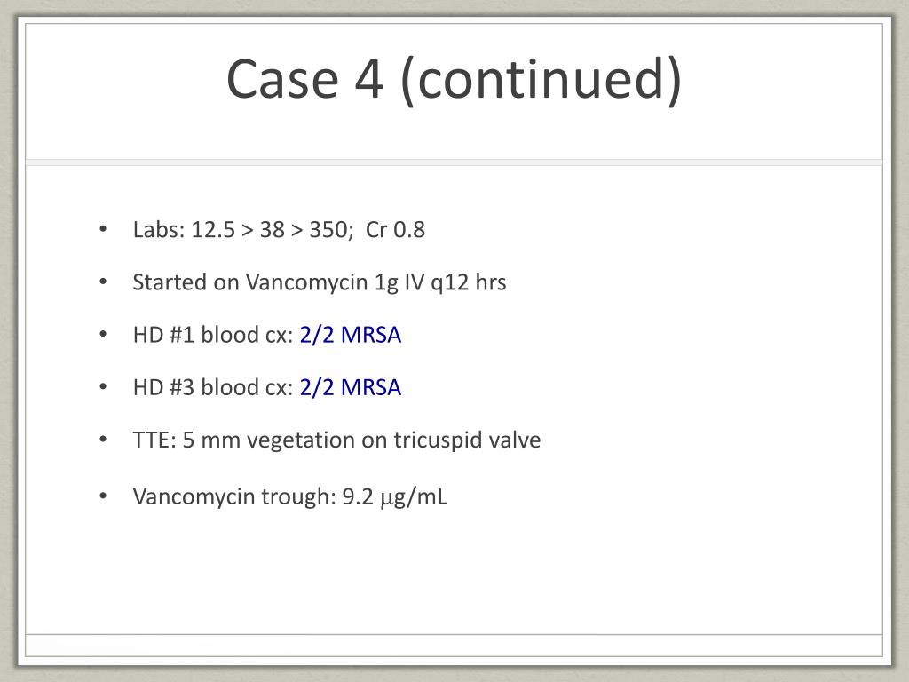The height and width of the screenshot is (682, 909).
Task: Click the "HD #3 blood cx:" label
Action: pos(213,387)
